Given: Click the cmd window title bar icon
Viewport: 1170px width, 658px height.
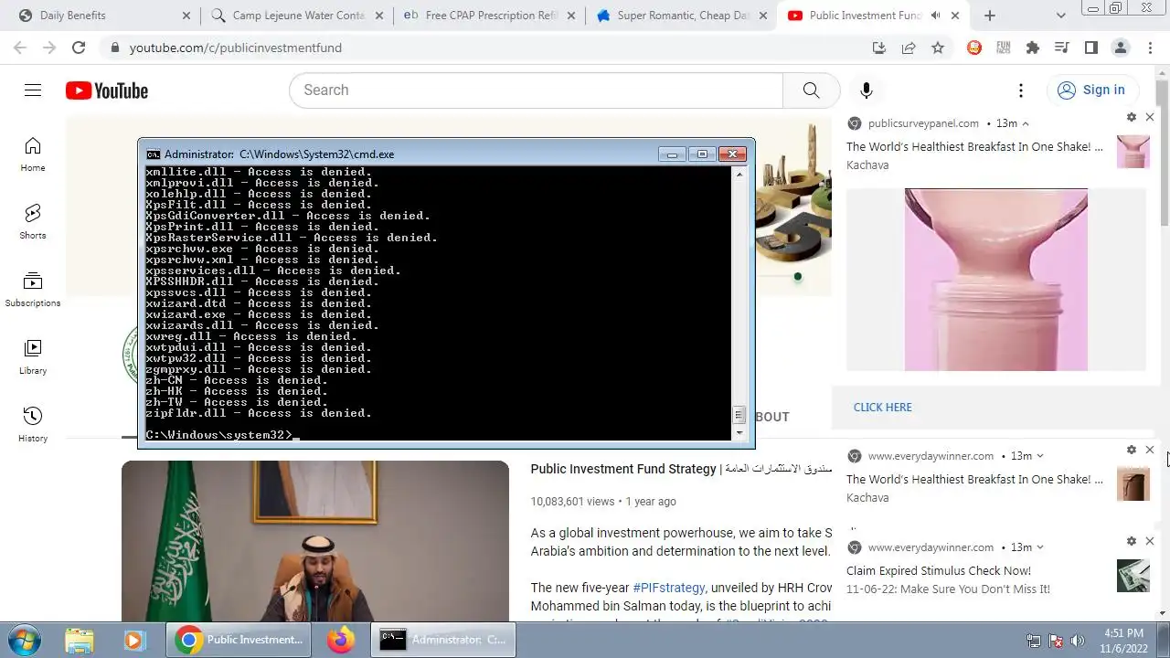Looking at the screenshot, I should pyautogui.click(x=154, y=154).
